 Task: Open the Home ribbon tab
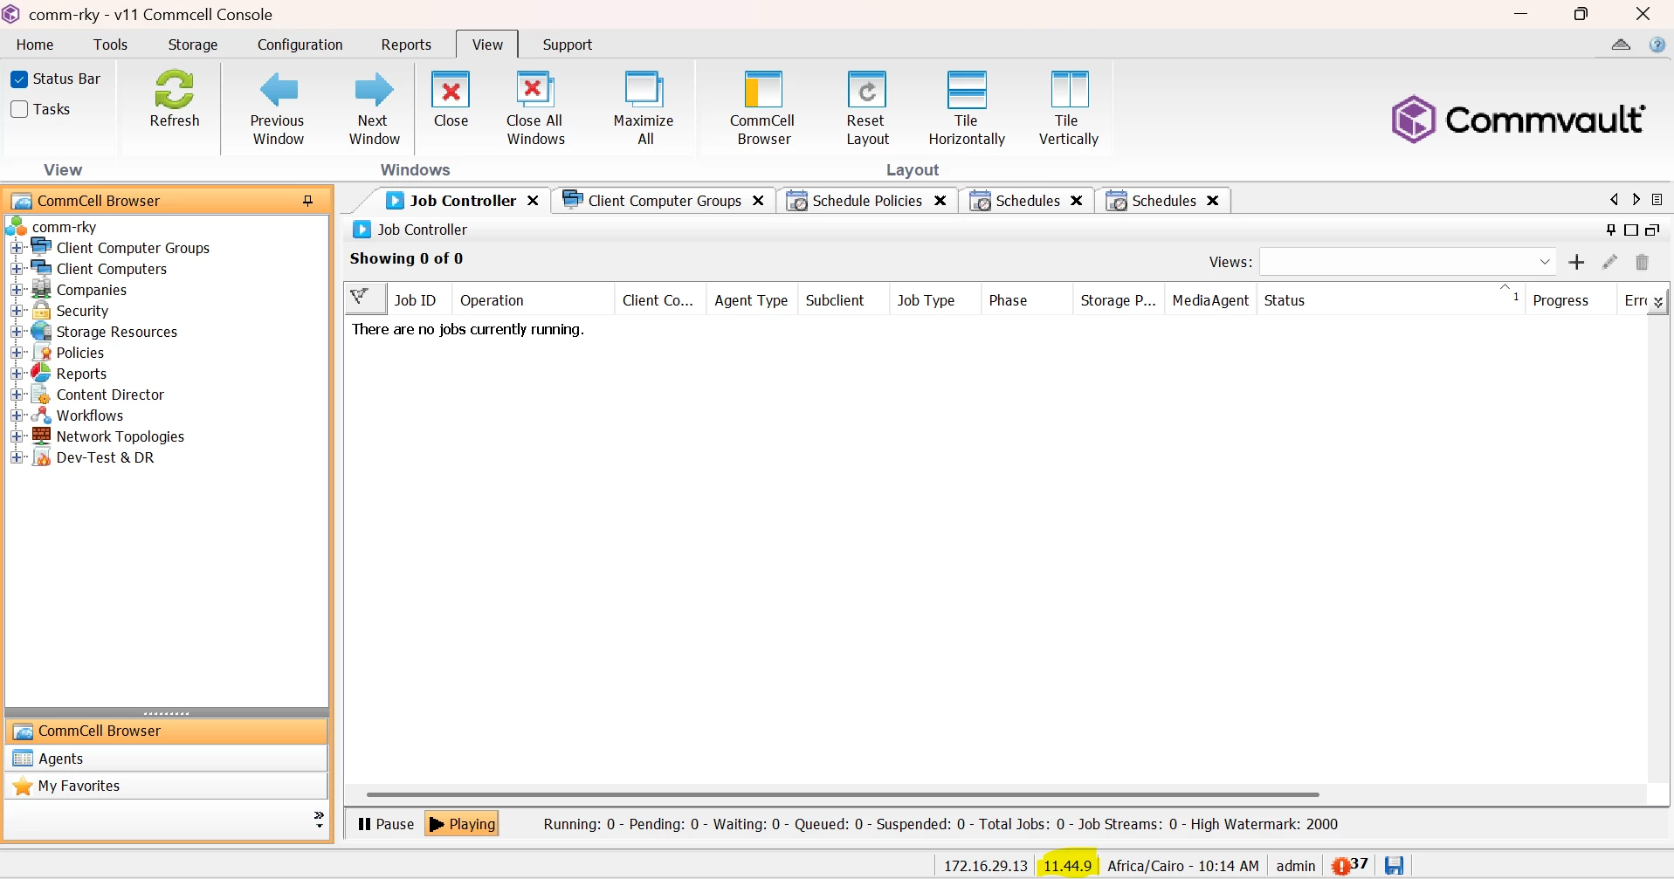(35, 45)
